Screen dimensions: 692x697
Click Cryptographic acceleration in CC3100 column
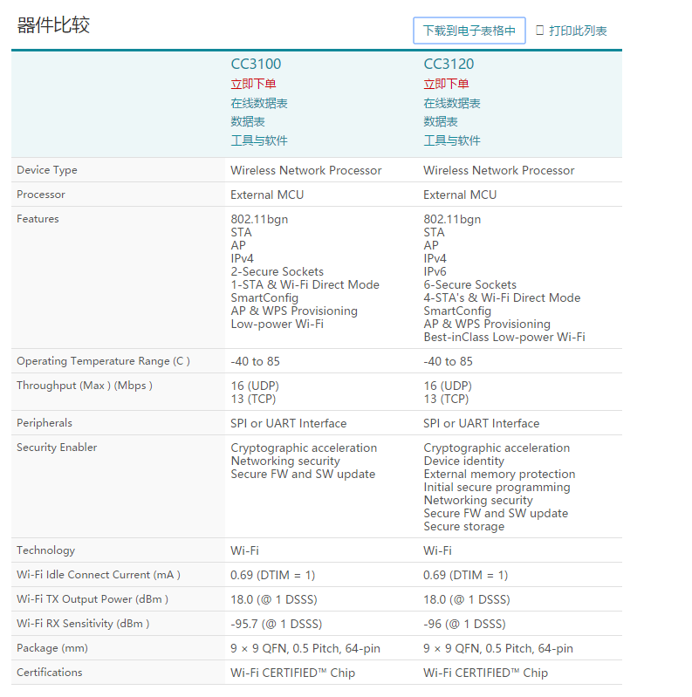point(304,448)
